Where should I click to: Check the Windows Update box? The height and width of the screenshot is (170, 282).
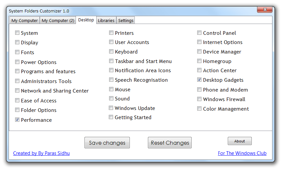click(x=111, y=108)
